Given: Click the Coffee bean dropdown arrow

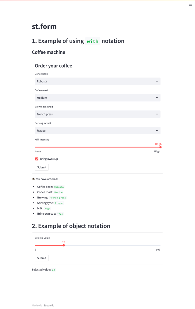Looking at the screenshot, I should click(157, 82).
